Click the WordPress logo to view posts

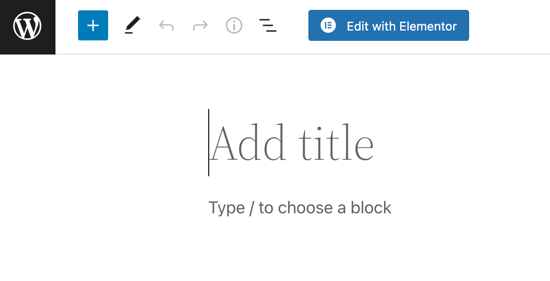pyautogui.click(x=27, y=27)
